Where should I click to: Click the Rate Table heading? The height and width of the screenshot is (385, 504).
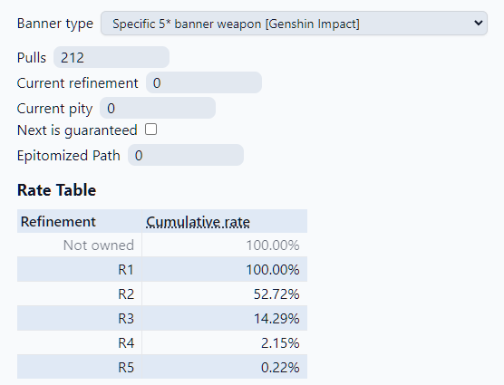pos(56,189)
